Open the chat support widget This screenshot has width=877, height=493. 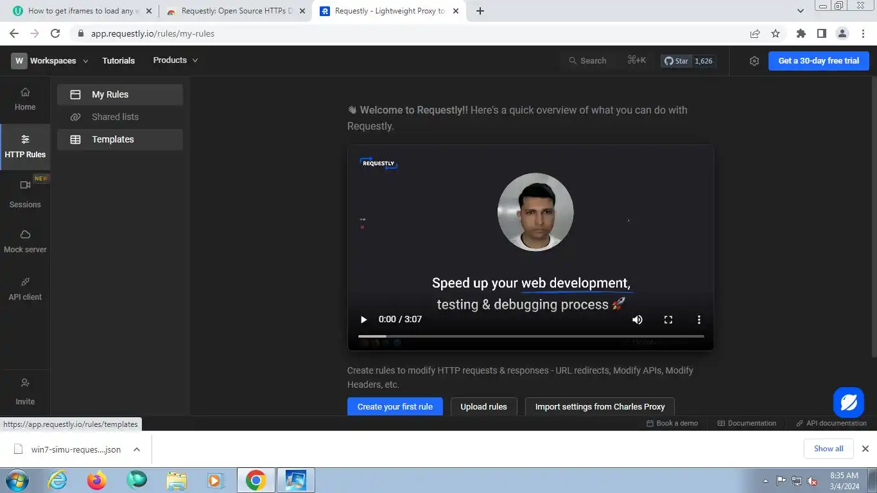848,402
